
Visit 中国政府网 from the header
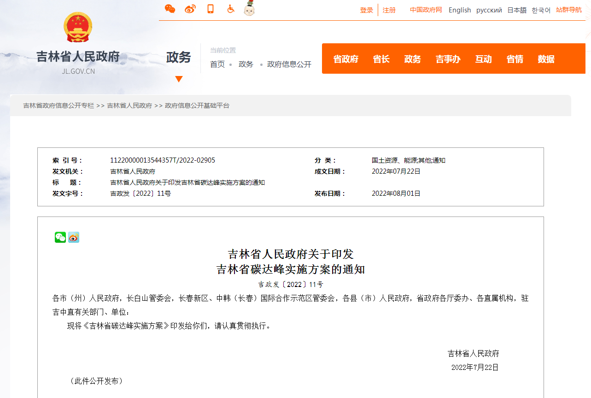coord(425,10)
